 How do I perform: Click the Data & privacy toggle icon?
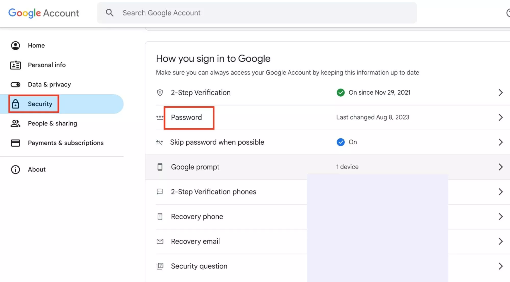(x=15, y=84)
